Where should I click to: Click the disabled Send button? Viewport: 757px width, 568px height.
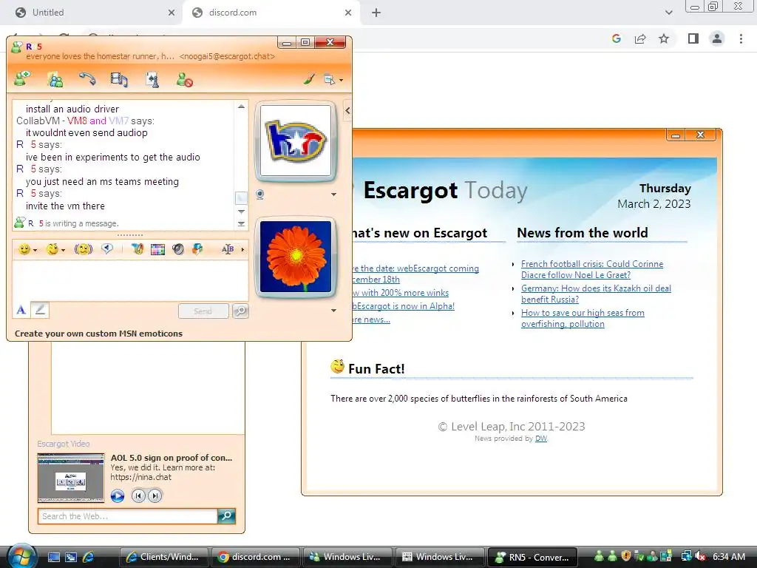tap(203, 311)
